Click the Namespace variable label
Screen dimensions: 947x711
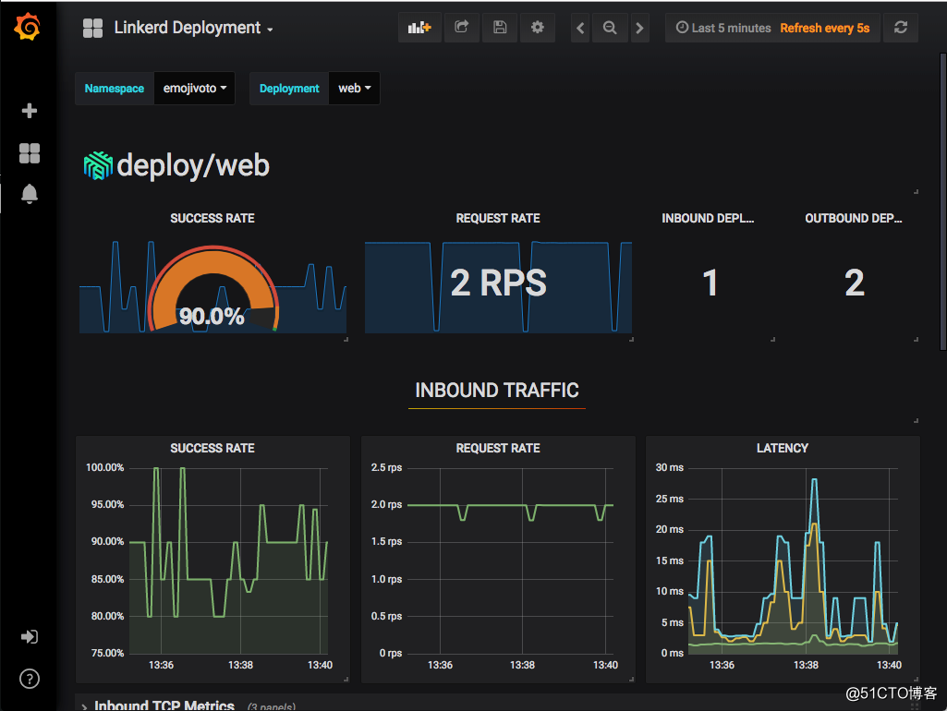(x=115, y=88)
